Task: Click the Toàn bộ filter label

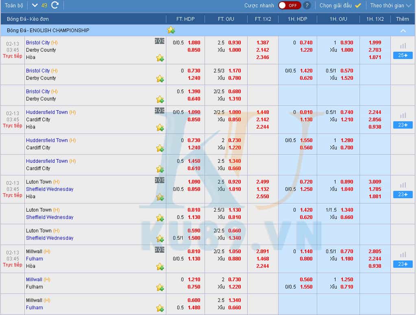Action: 14,5
